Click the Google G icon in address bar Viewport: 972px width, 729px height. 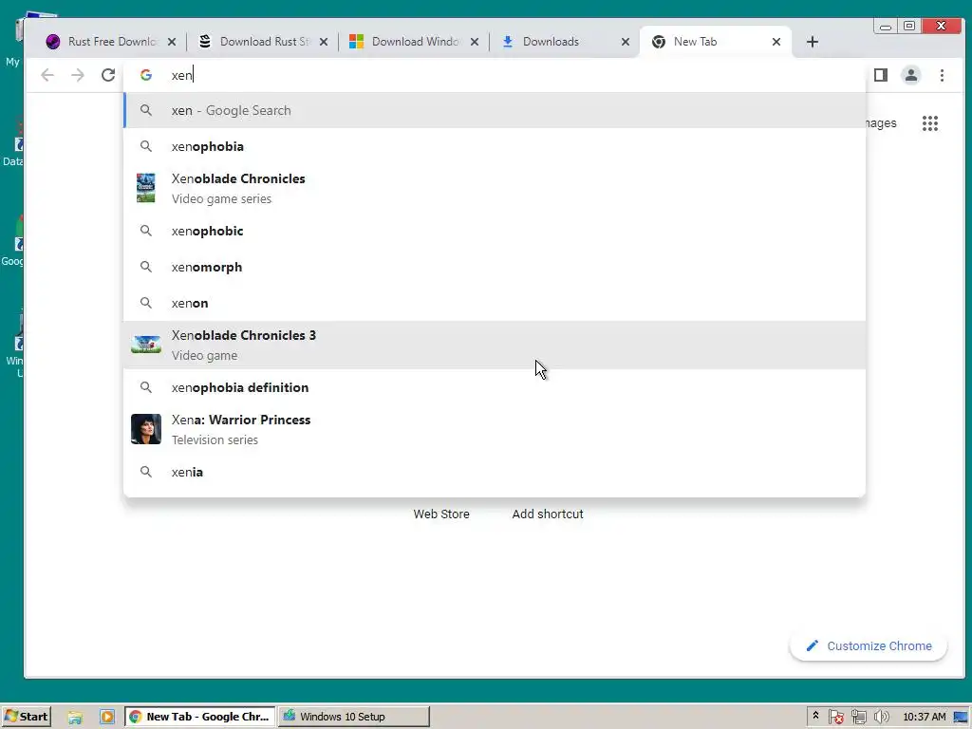(145, 75)
